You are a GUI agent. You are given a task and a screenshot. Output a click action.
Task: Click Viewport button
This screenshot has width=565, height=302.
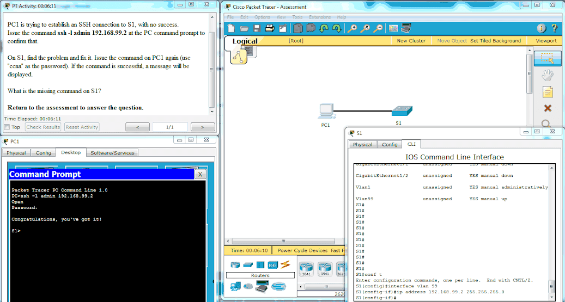(x=546, y=41)
